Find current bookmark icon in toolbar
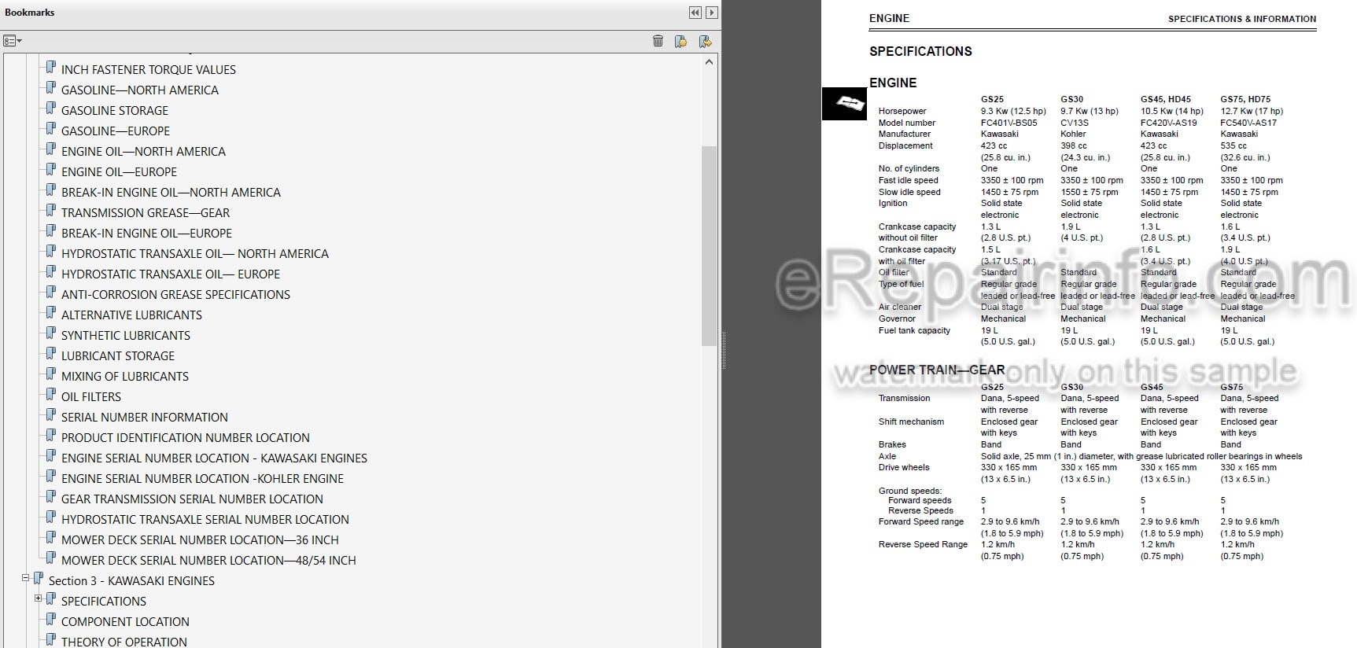This screenshot has width=1357, height=648. coord(705,41)
